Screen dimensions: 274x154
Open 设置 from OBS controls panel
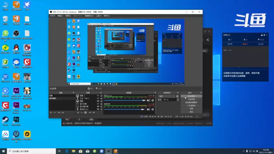pyautogui.click(x=191, y=108)
